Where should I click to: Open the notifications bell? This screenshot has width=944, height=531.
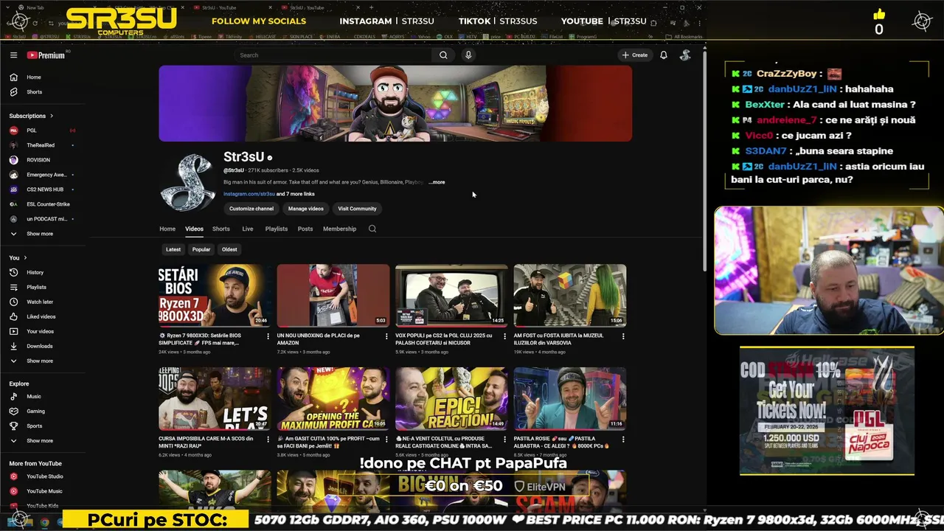[x=664, y=55]
